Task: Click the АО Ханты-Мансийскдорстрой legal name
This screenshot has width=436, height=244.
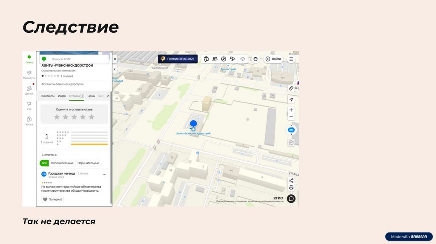Action: (x=62, y=84)
